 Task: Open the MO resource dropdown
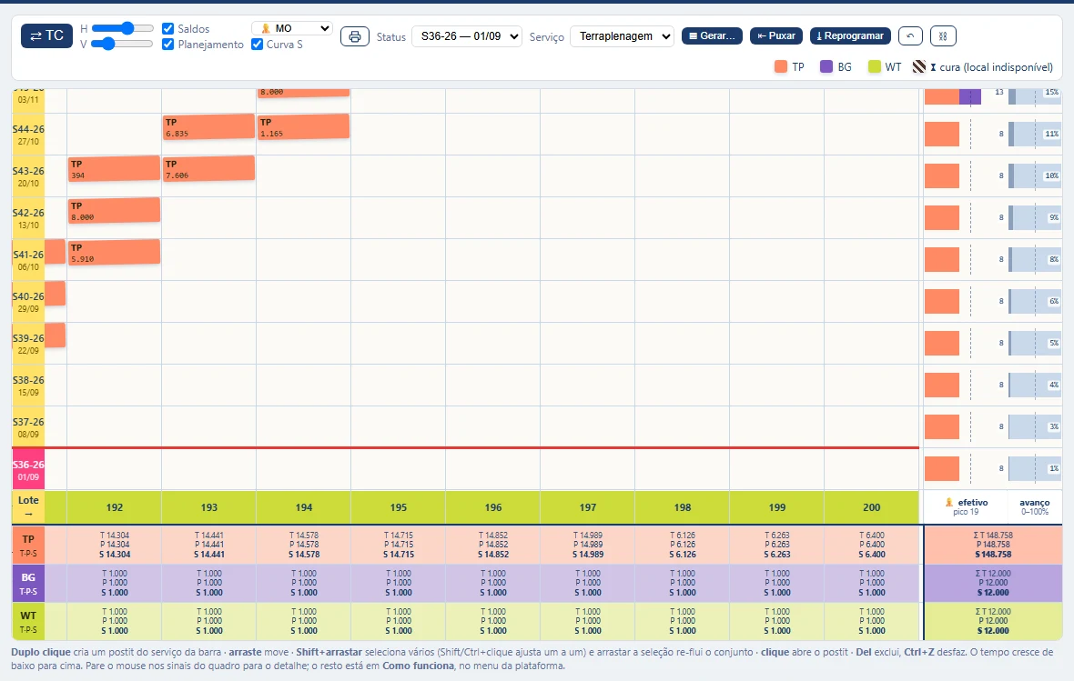[292, 28]
